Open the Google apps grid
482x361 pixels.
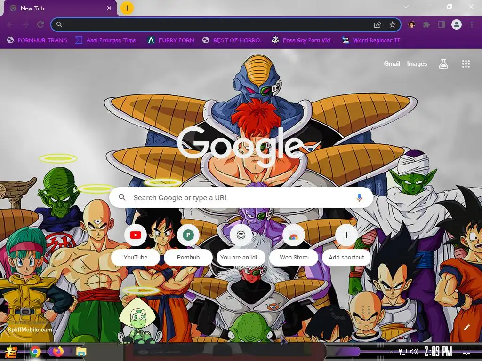pos(466,64)
